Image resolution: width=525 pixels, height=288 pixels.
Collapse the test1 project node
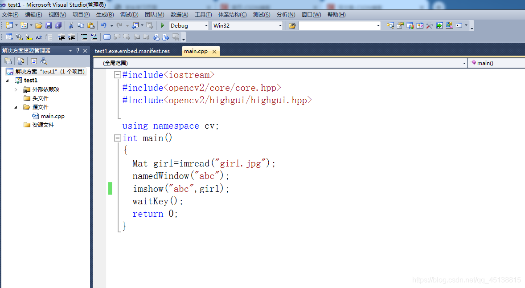tap(8, 81)
